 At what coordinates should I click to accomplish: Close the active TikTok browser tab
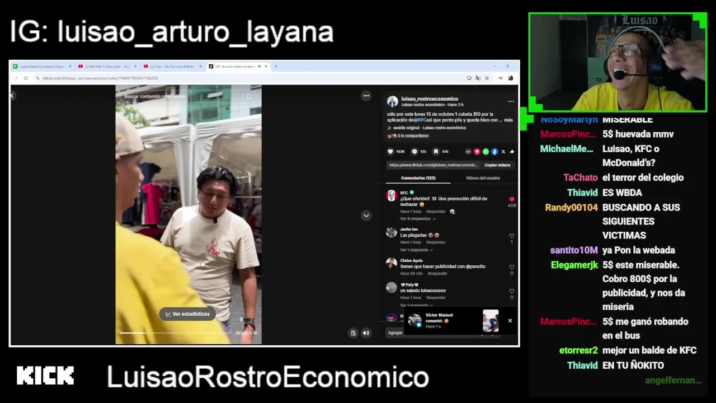pos(266,67)
